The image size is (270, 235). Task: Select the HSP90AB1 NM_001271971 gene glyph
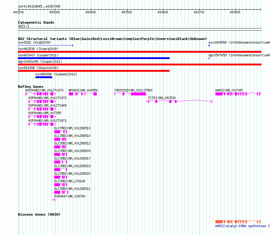42,124
